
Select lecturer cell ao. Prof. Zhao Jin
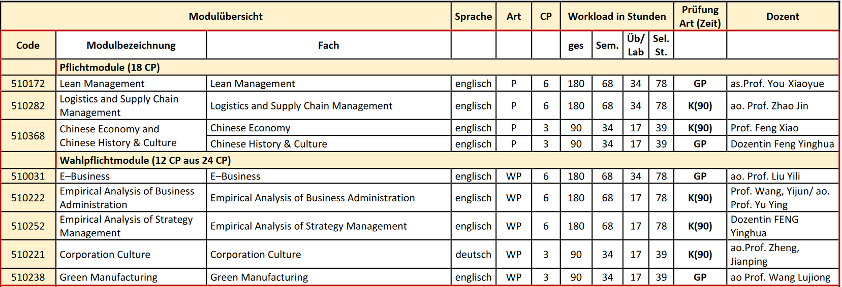coord(769,105)
